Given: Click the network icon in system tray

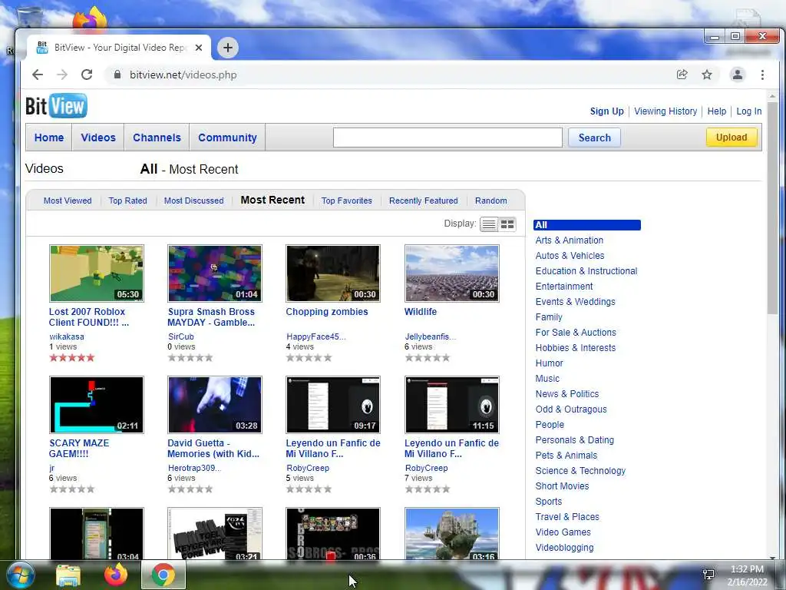Looking at the screenshot, I should click(708, 575).
